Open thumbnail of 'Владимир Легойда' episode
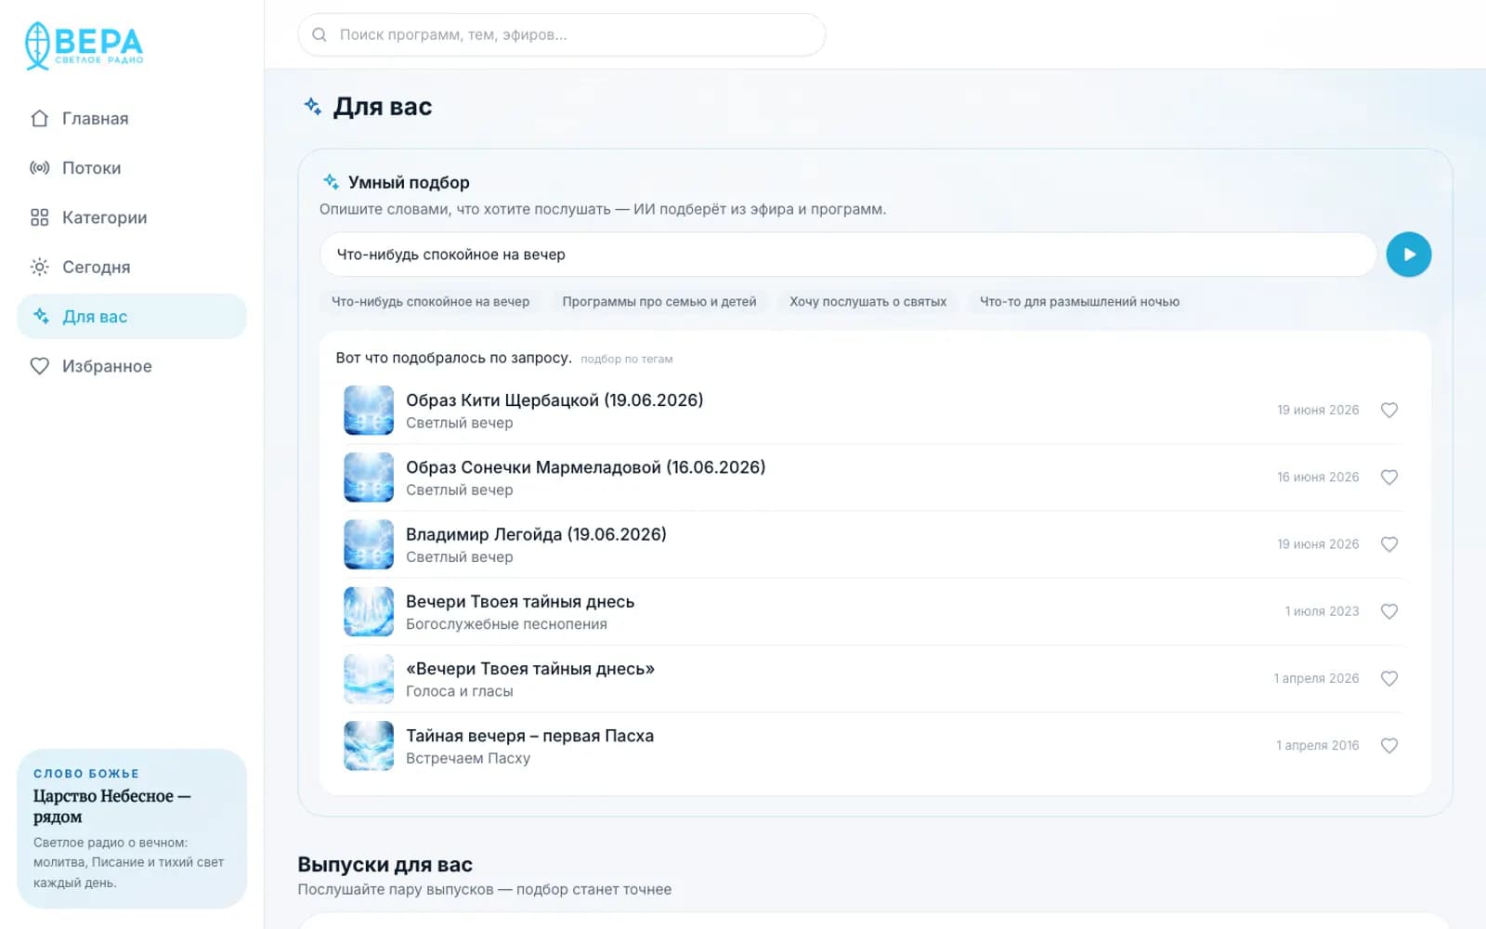This screenshot has height=929, width=1486. point(369,544)
